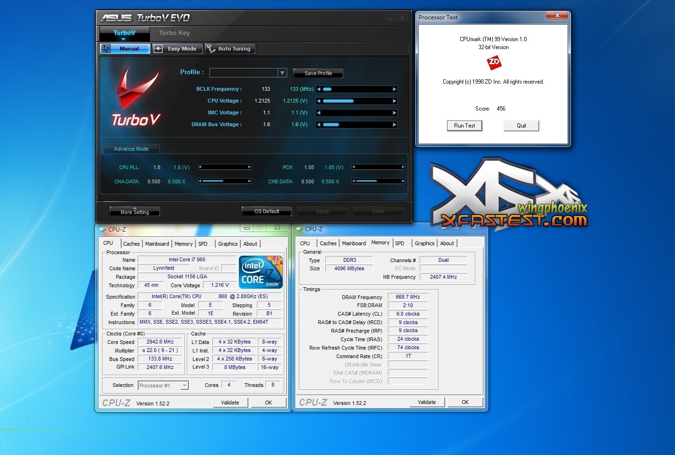Click Validate in left CPU-Z window
Screen dimensions: 675x455
[x=230, y=403]
